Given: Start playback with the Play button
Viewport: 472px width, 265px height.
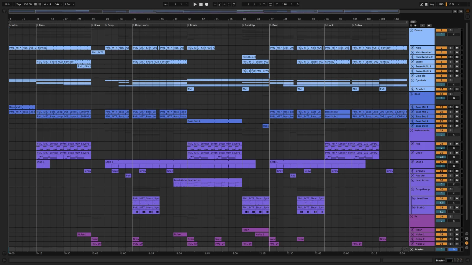Looking at the screenshot, I should point(195,4).
